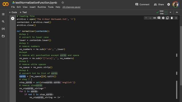This screenshot has width=182, height=102.
Task: Open All changes saved revision history
Action: [71, 7]
